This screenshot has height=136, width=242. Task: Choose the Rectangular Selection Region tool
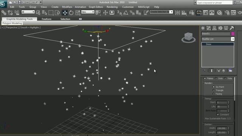51,12
